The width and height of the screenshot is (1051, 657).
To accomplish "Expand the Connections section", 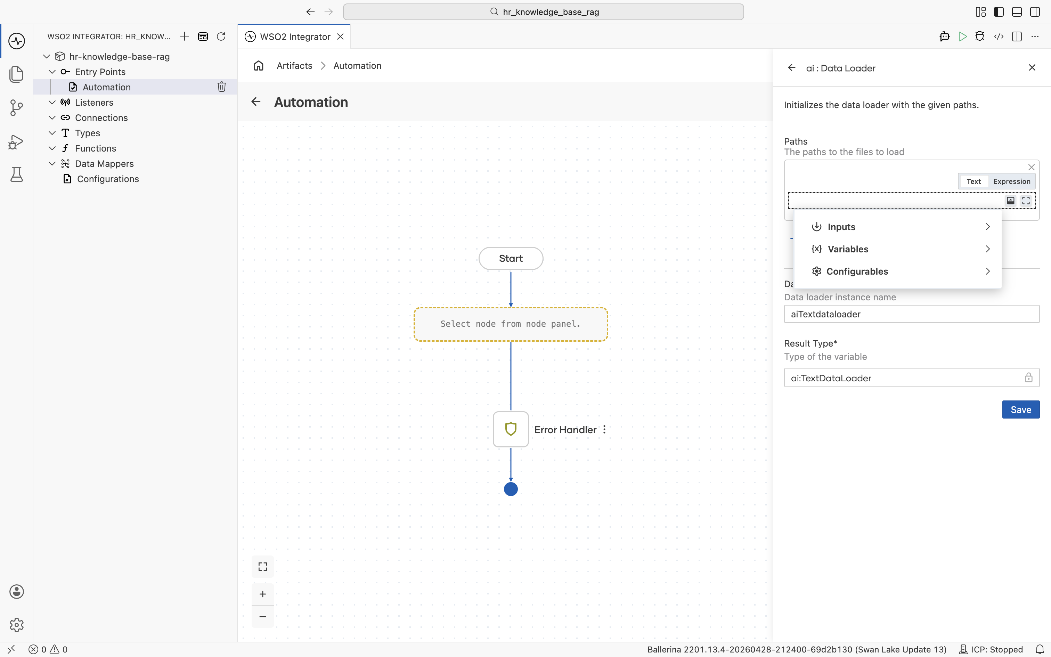I will point(52,117).
